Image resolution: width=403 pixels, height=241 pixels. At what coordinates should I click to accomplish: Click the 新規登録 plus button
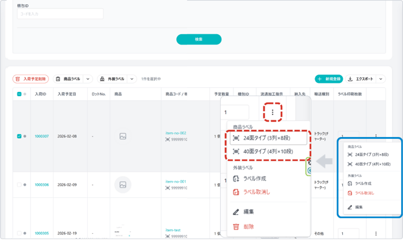pyautogui.click(x=329, y=79)
